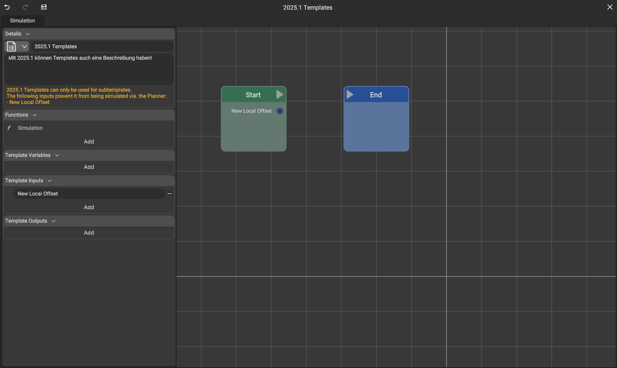Click the function icon beside Simulation
The width and height of the screenshot is (617, 368).
[x=9, y=128]
